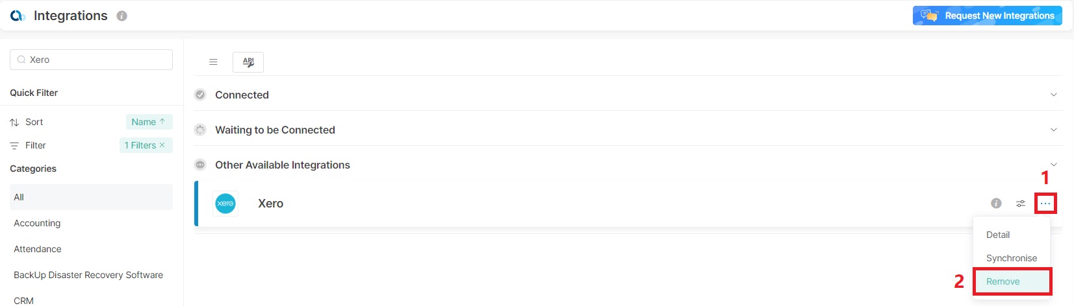Screen dimensions: 1074x306
Task: Click Request New Integrations button
Action: tap(987, 16)
